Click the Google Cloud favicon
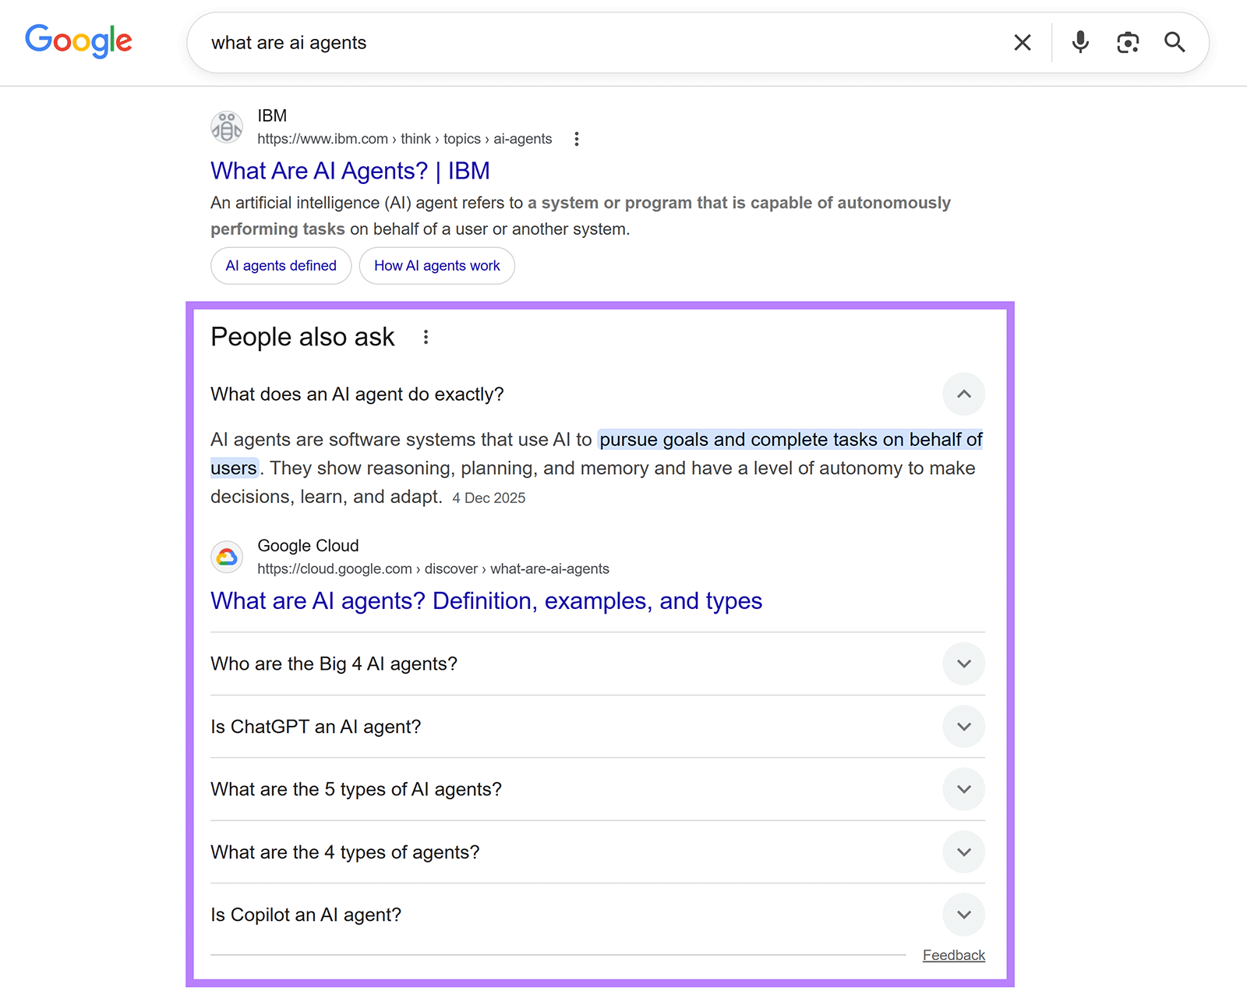This screenshot has height=995, width=1247. coord(226,556)
